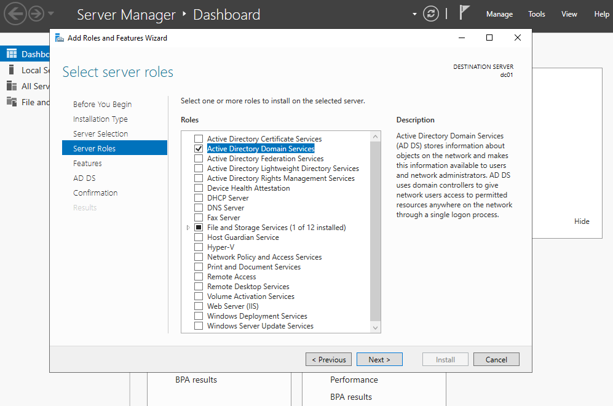Open the Notifications flag icon
Screen dimensions: 613x406
tap(464, 12)
